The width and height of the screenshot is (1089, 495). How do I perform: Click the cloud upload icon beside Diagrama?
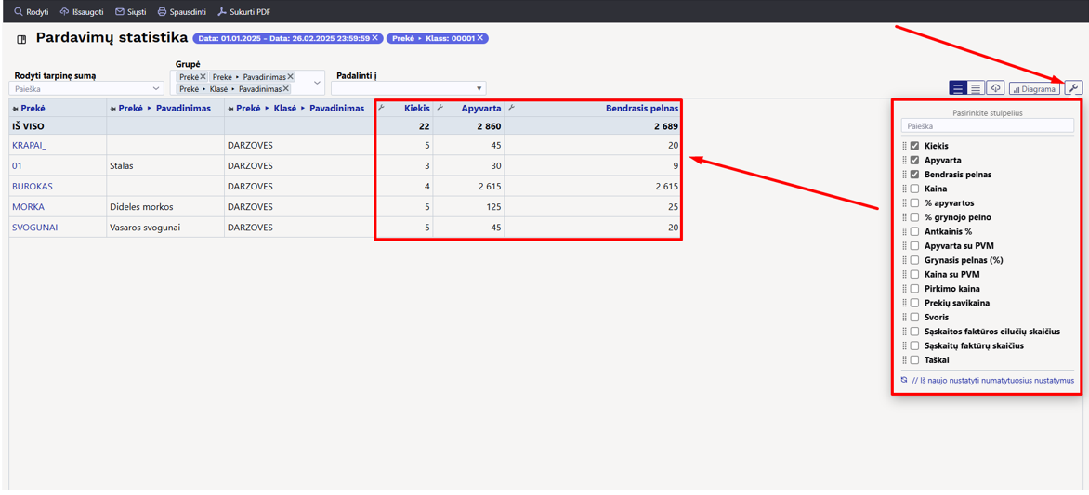995,88
